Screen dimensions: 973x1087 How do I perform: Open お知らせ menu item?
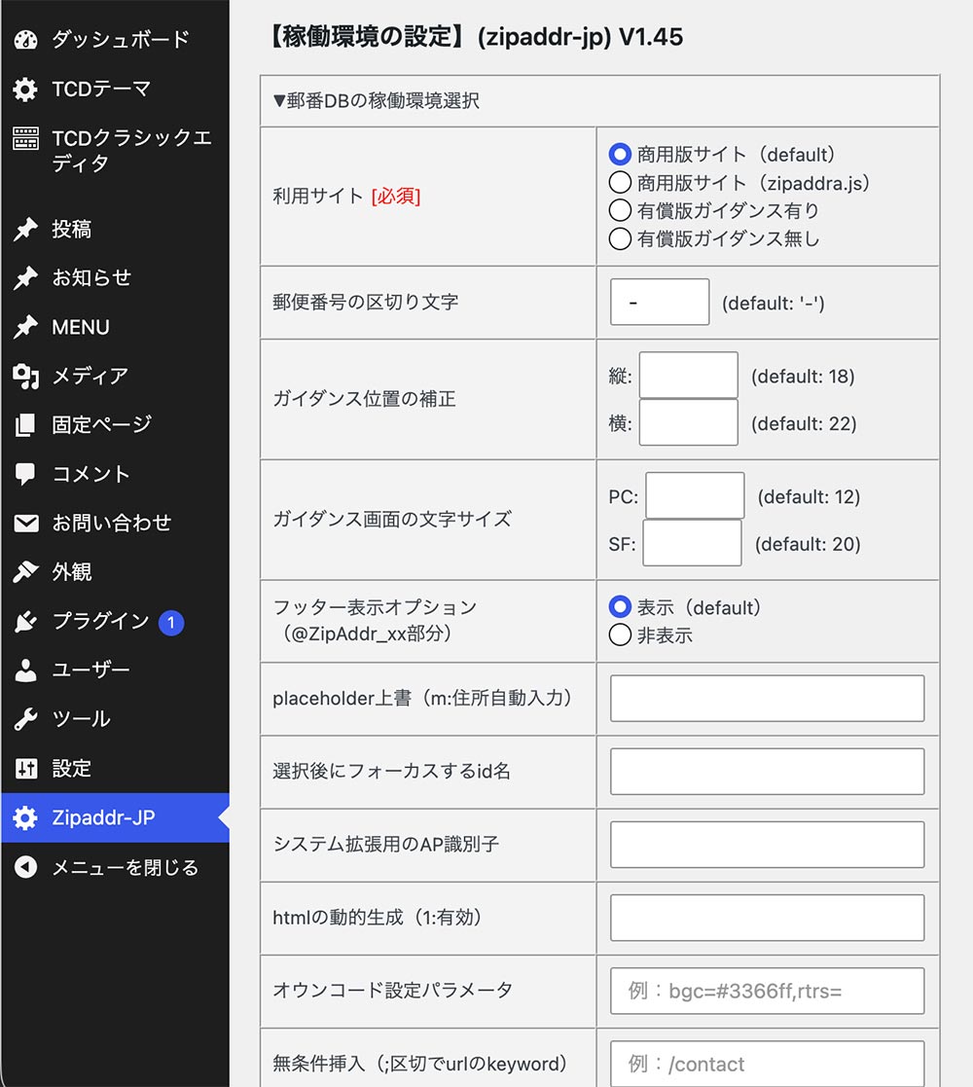point(115,278)
